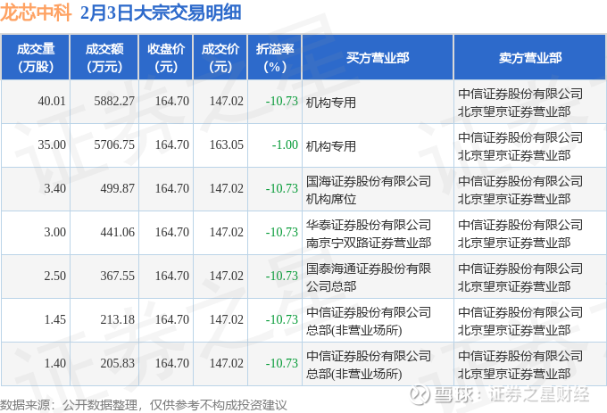This screenshot has width=607, height=413.
Task: Click seller 中信证券北京望京 in the 441.06 row
Action: (520, 234)
